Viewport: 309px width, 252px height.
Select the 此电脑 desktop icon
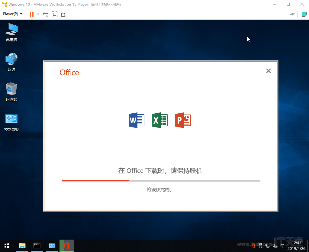[11, 32]
